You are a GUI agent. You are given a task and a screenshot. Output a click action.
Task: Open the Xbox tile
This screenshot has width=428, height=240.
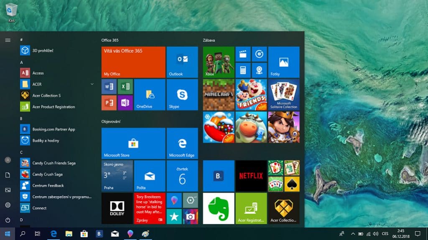219,62
